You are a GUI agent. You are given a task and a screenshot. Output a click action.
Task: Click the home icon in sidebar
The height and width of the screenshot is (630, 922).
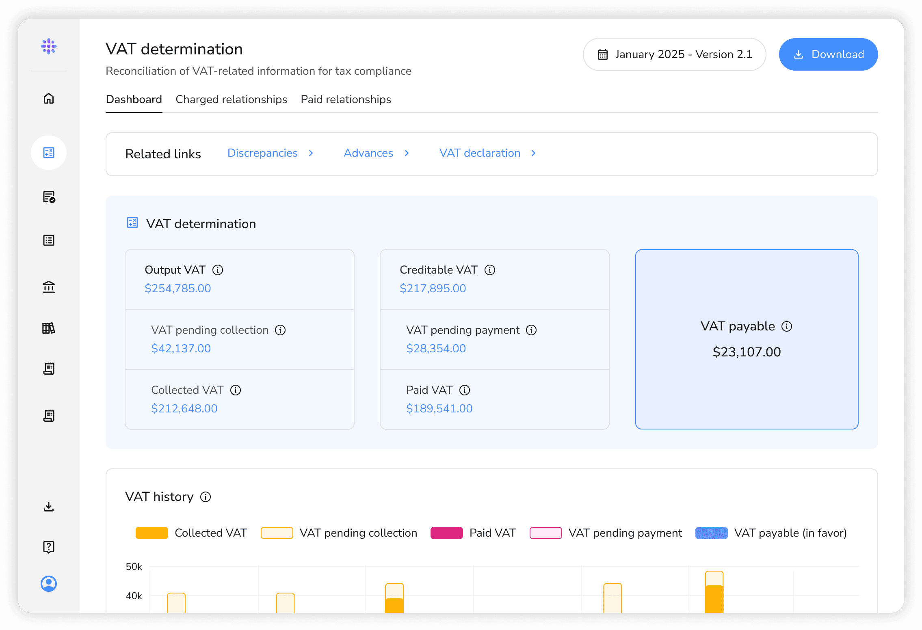click(49, 99)
